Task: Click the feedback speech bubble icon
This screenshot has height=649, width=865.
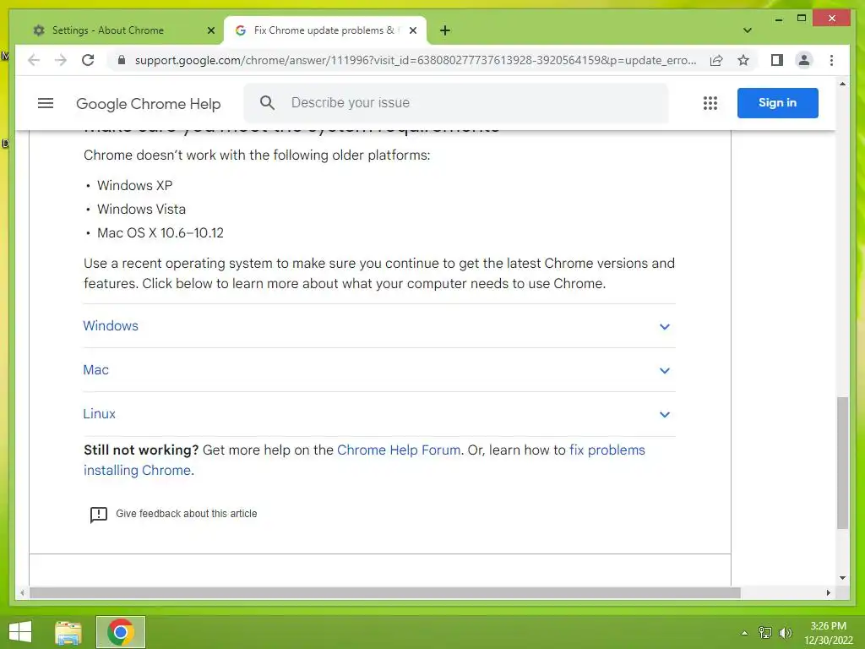Action: click(98, 515)
